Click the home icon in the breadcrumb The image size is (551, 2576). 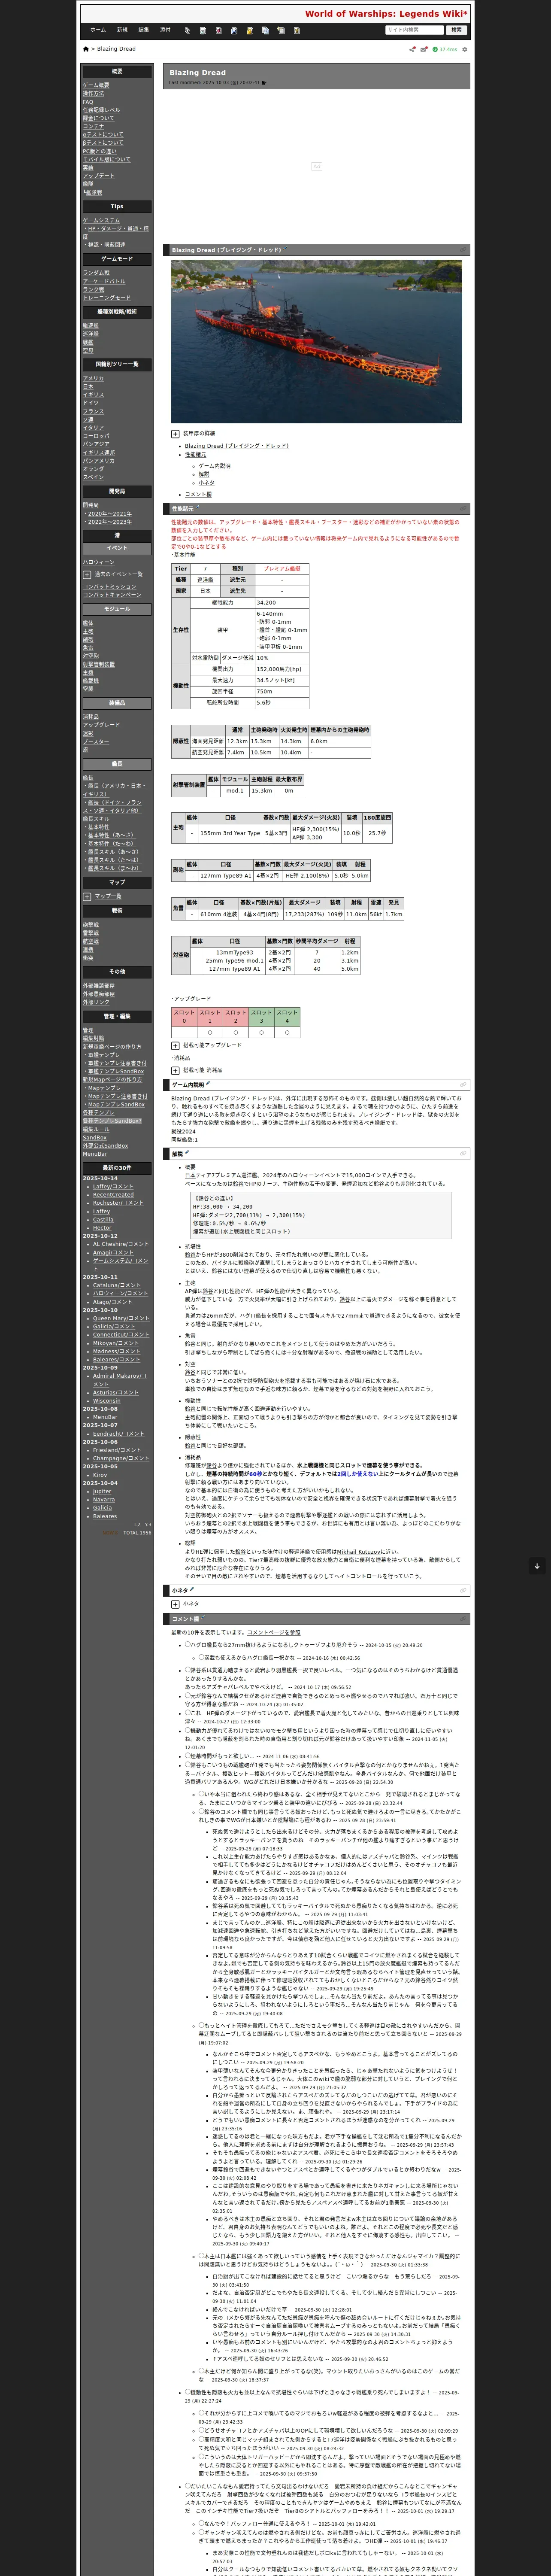tap(86, 49)
